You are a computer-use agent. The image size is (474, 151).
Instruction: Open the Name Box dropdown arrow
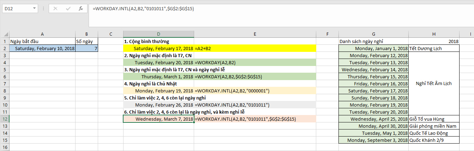[34, 8]
